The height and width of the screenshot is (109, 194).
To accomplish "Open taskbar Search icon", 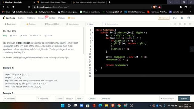I will pyautogui.click(x=69, y=106).
